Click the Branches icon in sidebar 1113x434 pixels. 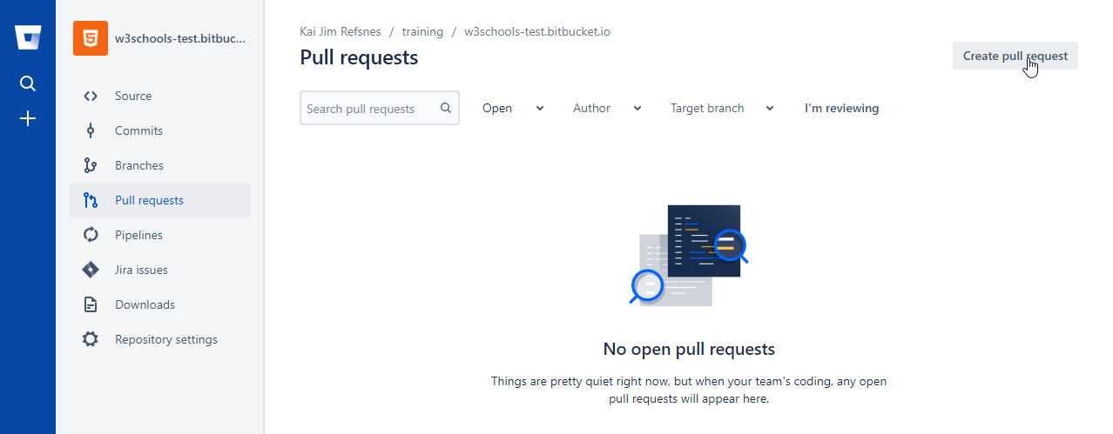91,165
